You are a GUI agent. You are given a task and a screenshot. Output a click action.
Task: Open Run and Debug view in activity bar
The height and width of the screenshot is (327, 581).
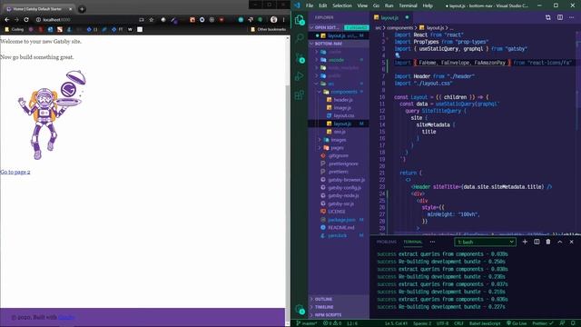coord(300,76)
